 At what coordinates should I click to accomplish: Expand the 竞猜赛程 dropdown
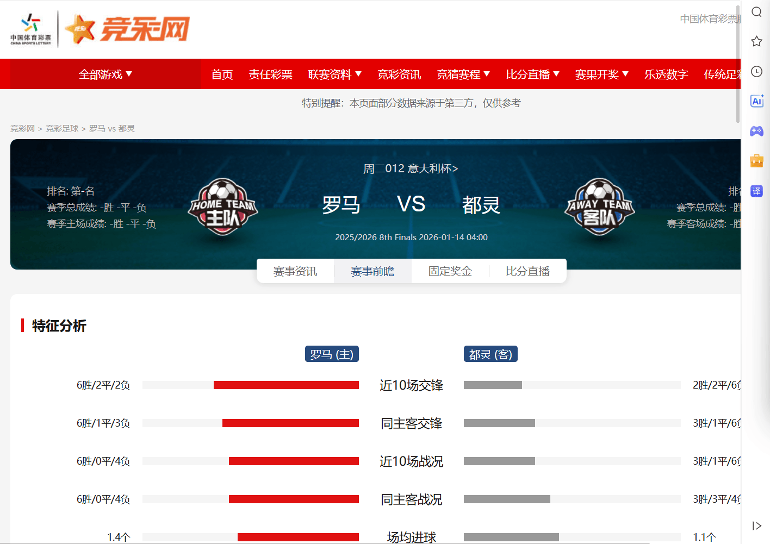(x=463, y=74)
